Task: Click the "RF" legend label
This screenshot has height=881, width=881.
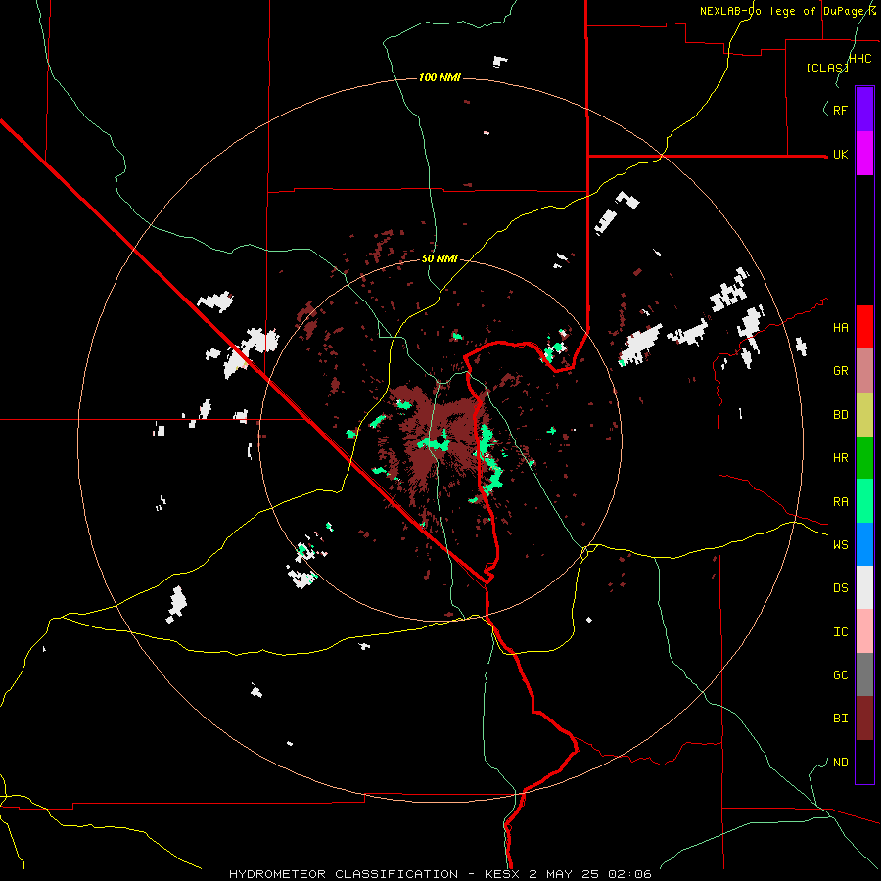Action: tap(841, 110)
